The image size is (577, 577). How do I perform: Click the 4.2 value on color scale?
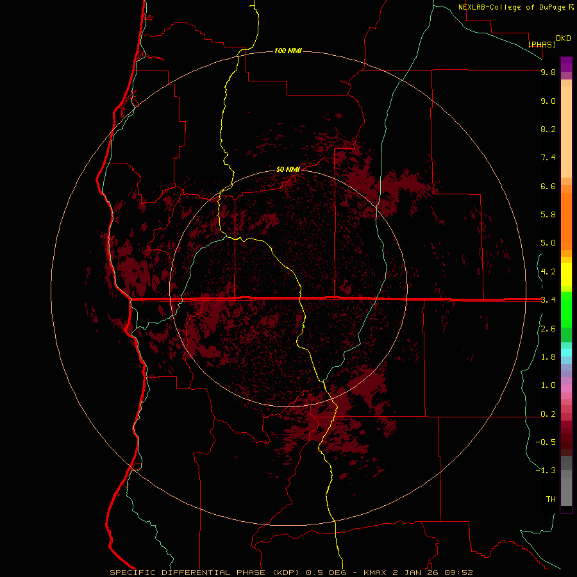point(548,272)
